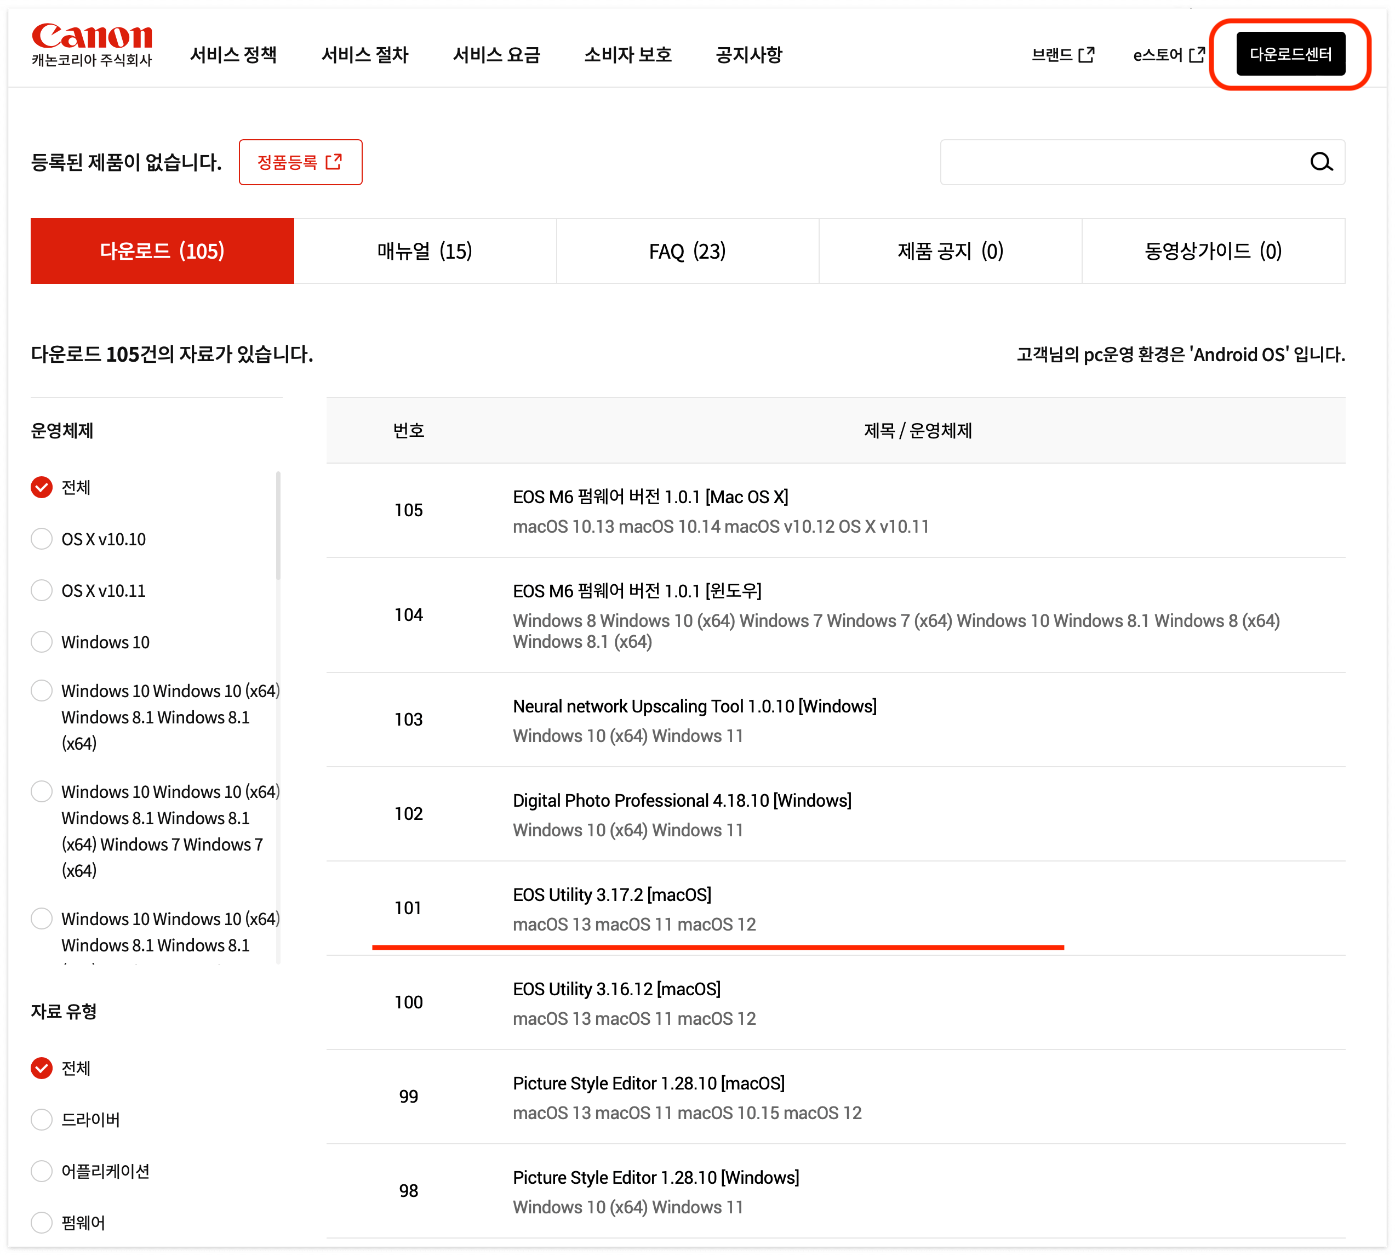Select the Windows 10 OS filter
This screenshot has height=1255, width=1395.
point(42,642)
